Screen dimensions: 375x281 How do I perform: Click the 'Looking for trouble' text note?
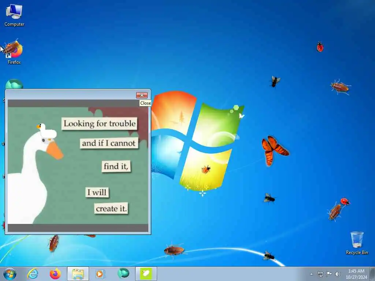pyautogui.click(x=100, y=124)
